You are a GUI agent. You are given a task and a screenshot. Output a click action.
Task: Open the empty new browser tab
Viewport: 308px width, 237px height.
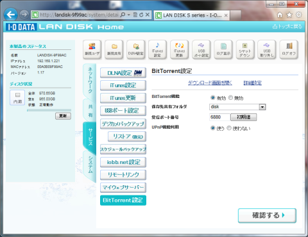click(235, 15)
